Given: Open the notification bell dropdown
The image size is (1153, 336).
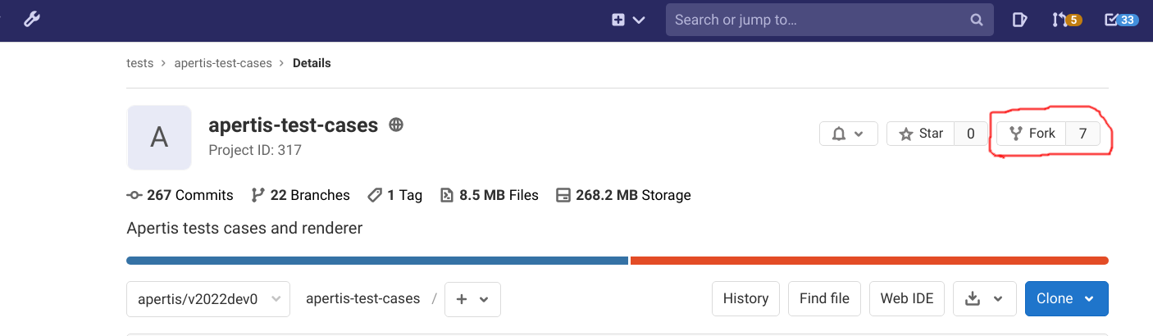Looking at the screenshot, I should [848, 134].
